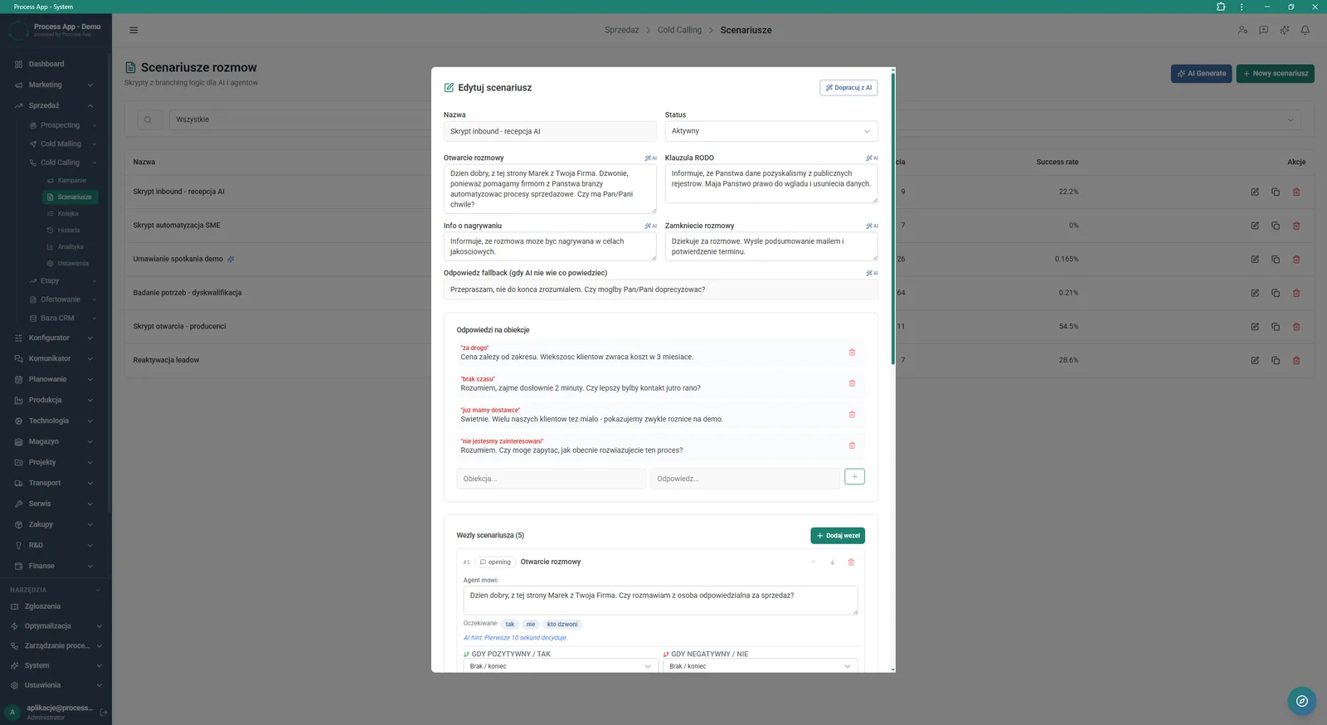
Task: Duplicate the Badanie potrzeb - dyskwalifikacja row
Action: pos(1276,293)
